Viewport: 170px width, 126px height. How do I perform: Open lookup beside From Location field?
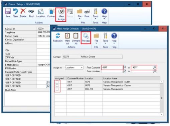124,71
